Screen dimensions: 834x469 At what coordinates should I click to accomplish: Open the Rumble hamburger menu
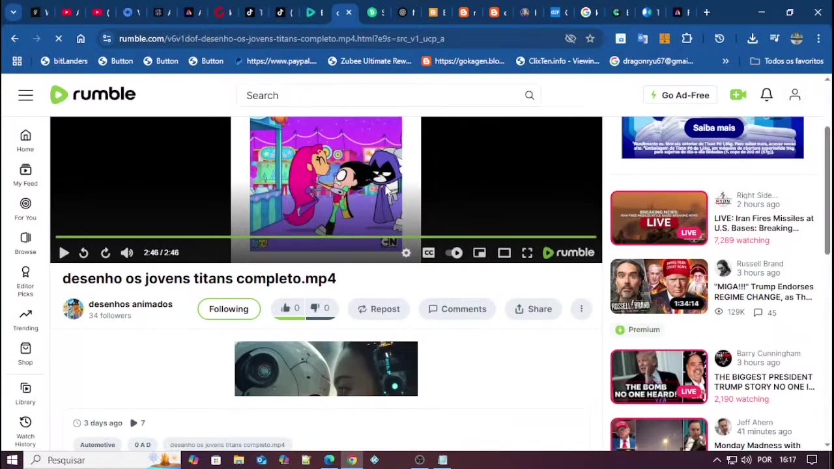(x=25, y=95)
